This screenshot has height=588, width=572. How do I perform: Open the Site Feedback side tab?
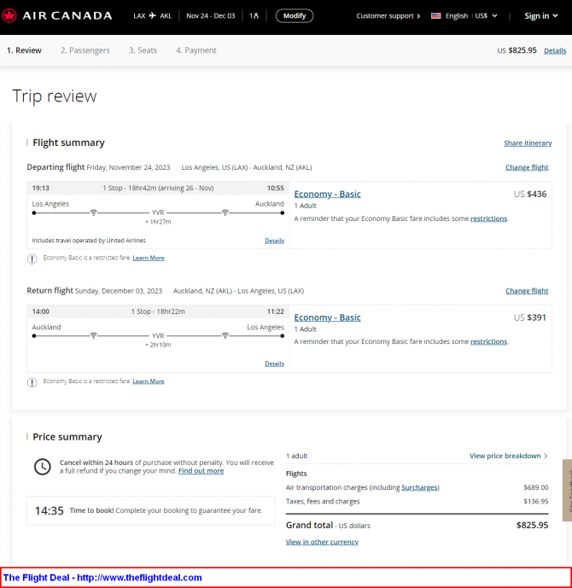(x=567, y=490)
